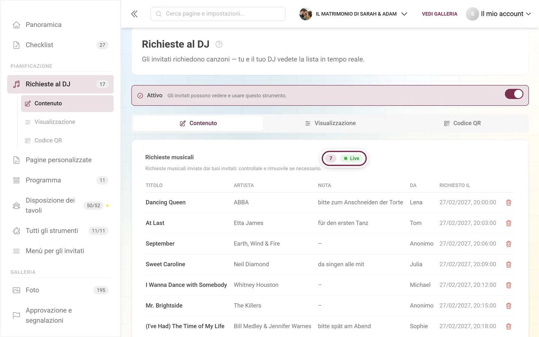Select the Contenuto tab
Viewport: 539px width, 337px height.
[x=198, y=123]
